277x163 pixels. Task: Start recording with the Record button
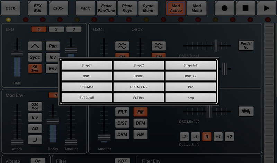tap(224, 8)
